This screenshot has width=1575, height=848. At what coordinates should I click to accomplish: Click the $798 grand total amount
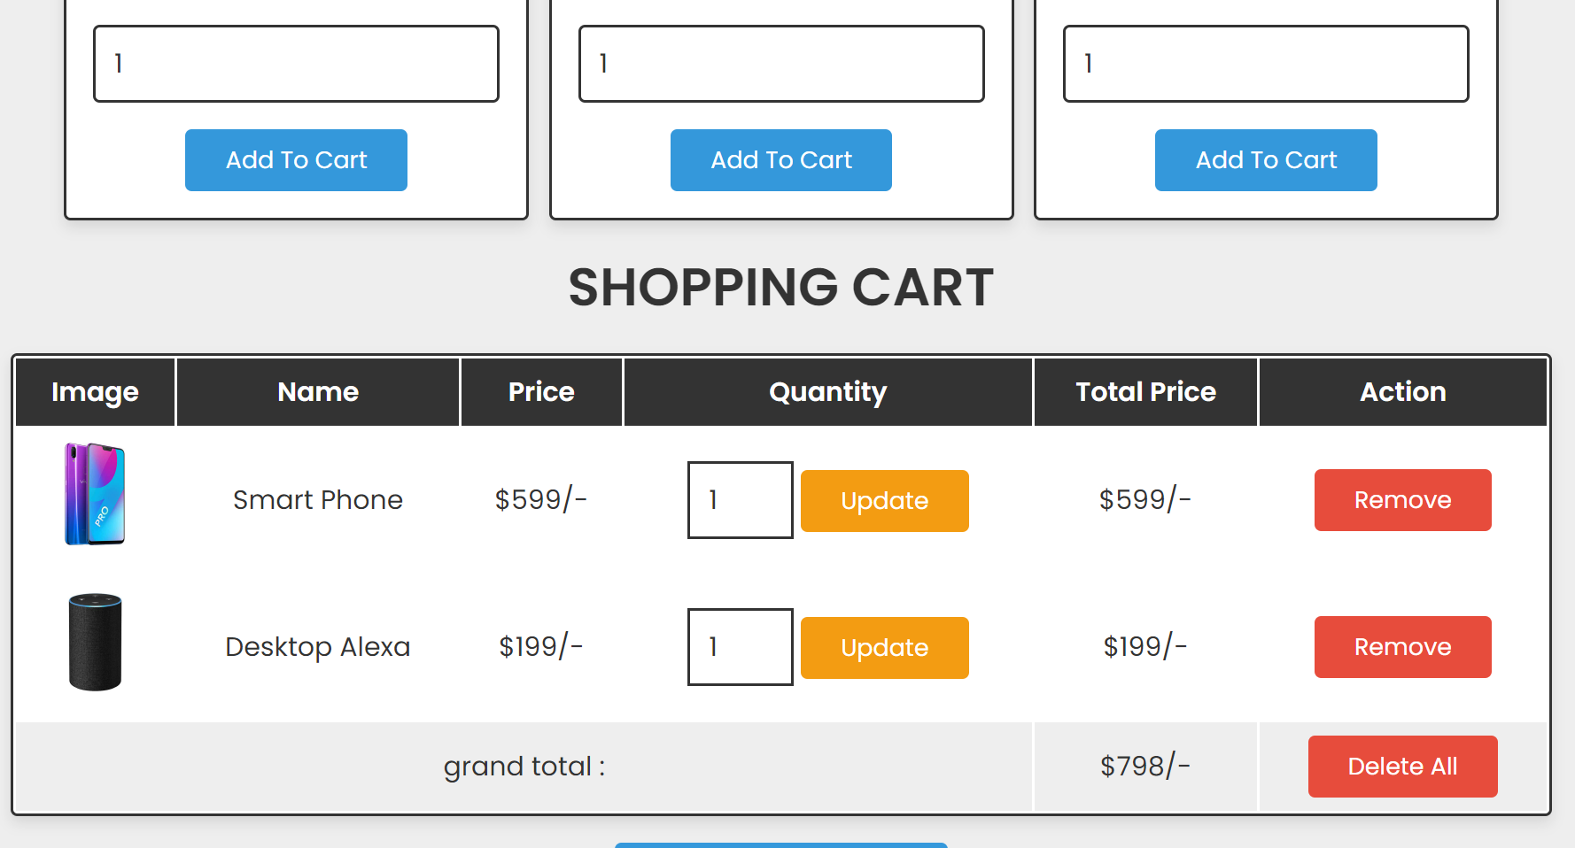[1144, 766]
